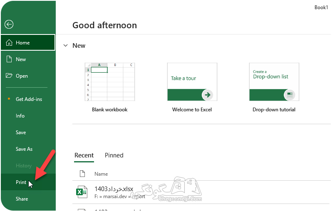Sort by the Name column header

pos(101,174)
